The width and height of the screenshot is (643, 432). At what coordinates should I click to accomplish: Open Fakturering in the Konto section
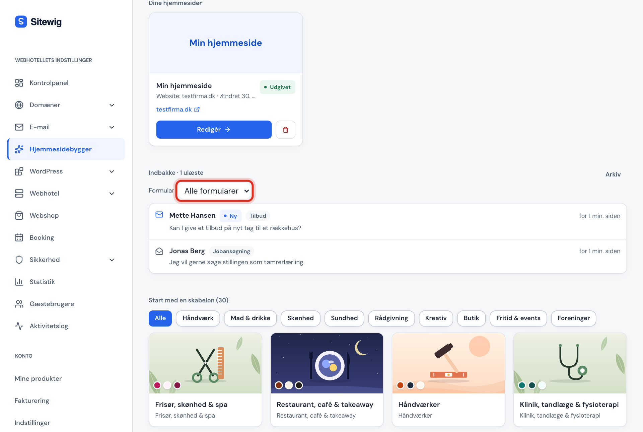pyautogui.click(x=32, y=401)
